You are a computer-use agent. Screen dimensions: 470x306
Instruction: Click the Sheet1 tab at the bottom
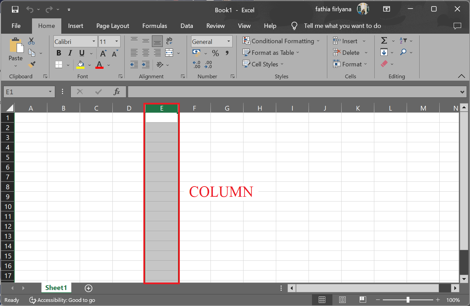point(56,288)
